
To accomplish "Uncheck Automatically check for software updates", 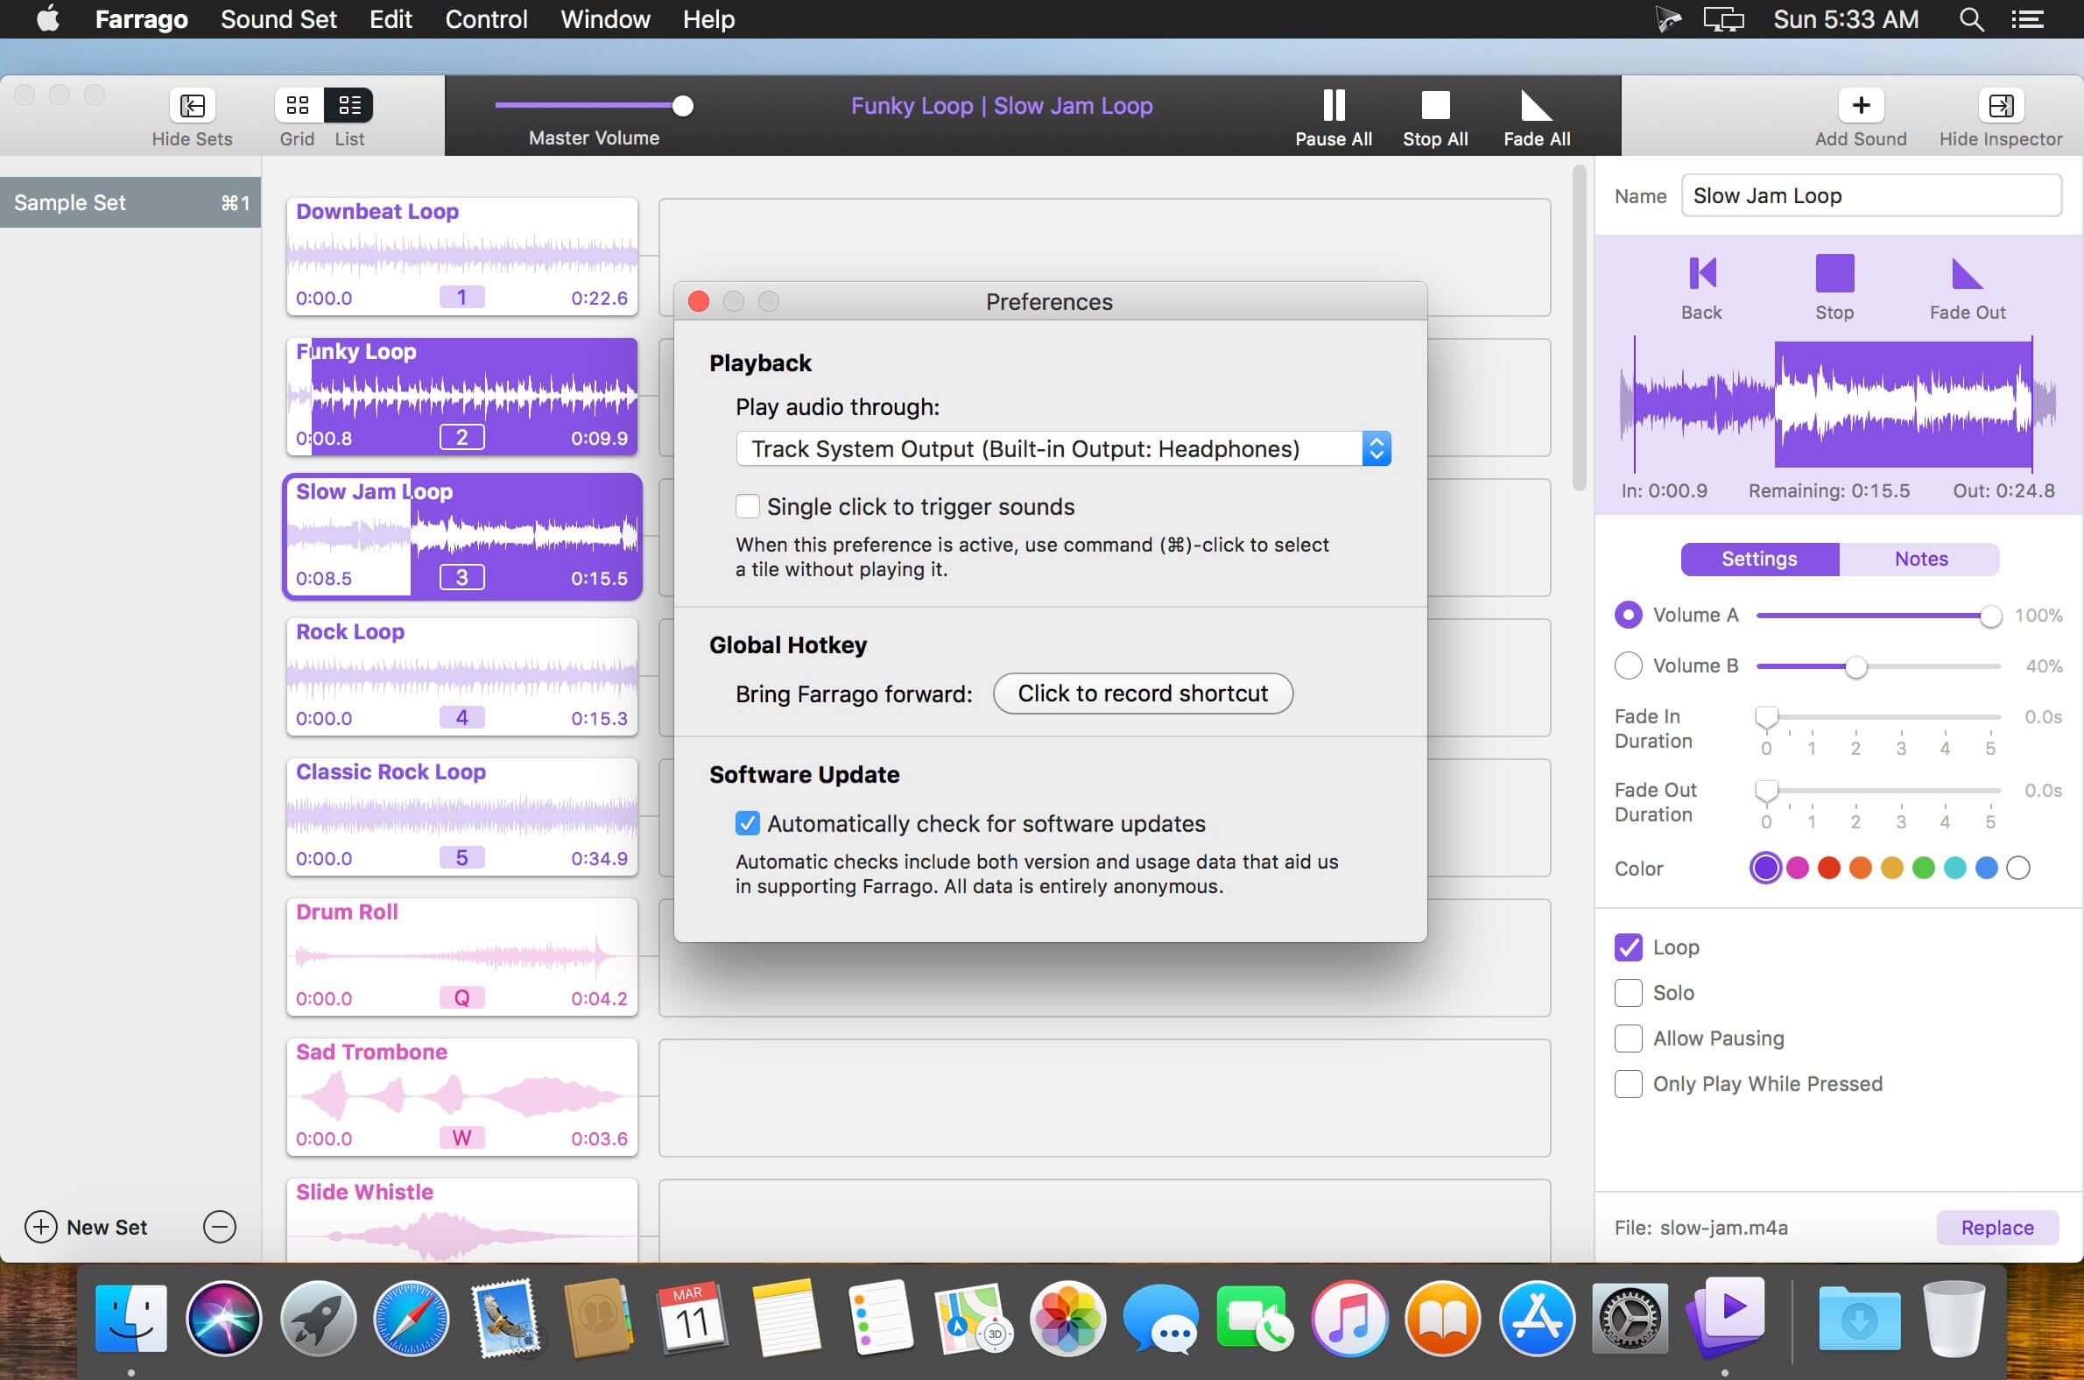I will click(x=747, y=823).
